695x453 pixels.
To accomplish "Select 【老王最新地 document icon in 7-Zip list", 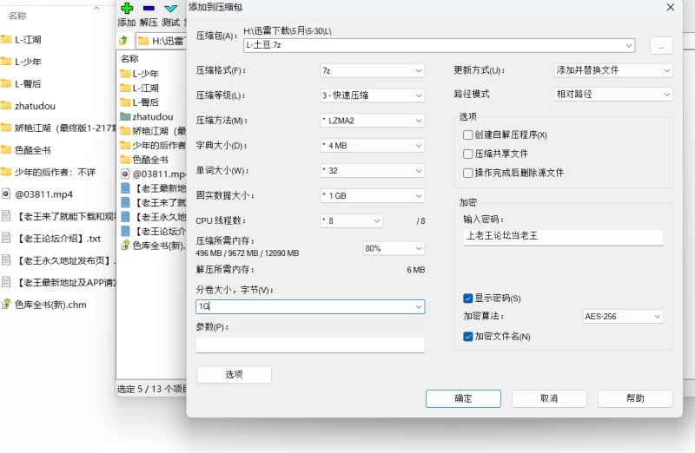I will pyautogui.click(x=125, y=188).
